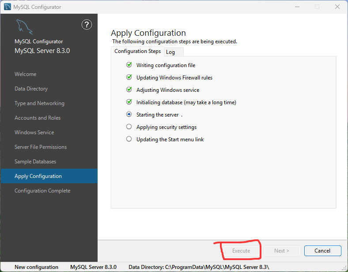This screenshot has width=348, height=272.
Task: Open Server File Permissions step
Action: coord(41,147)
